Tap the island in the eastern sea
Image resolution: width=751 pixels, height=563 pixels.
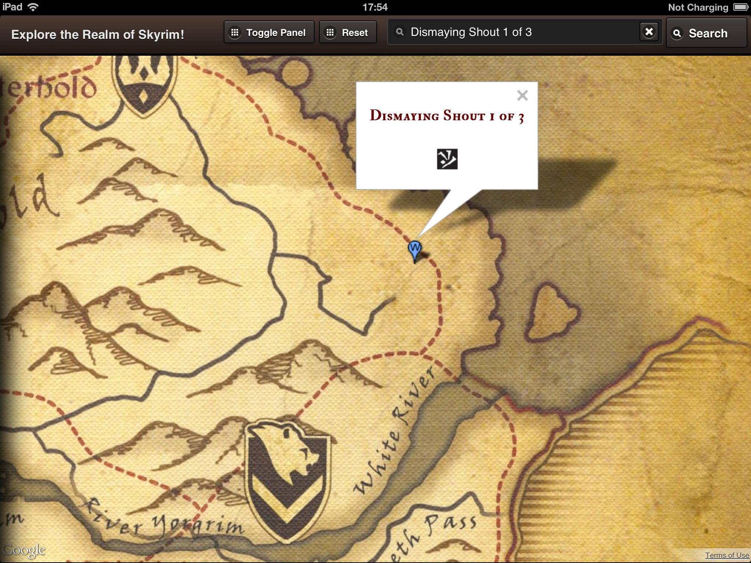553,312
